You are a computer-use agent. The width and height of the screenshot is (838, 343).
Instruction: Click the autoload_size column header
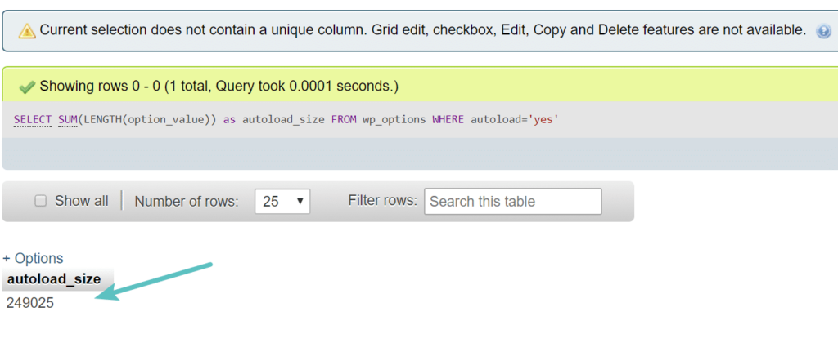coord(54,279)
